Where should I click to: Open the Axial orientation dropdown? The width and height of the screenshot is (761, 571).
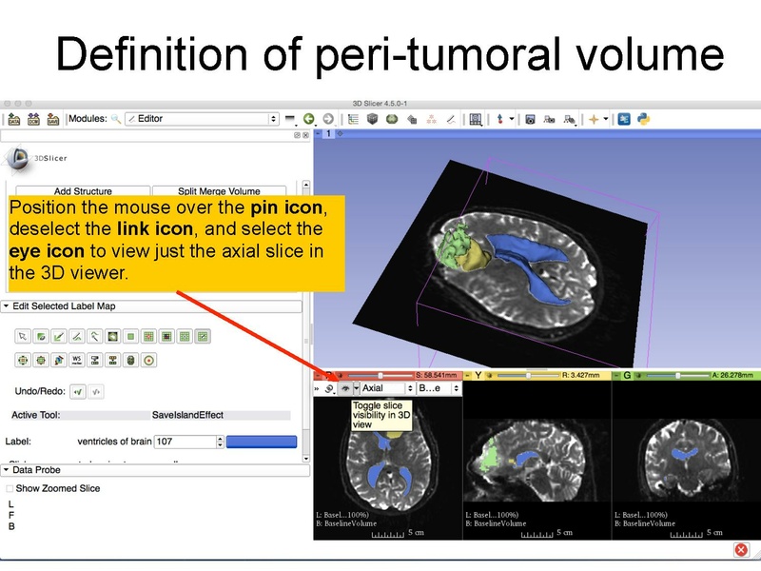(383, 387)
